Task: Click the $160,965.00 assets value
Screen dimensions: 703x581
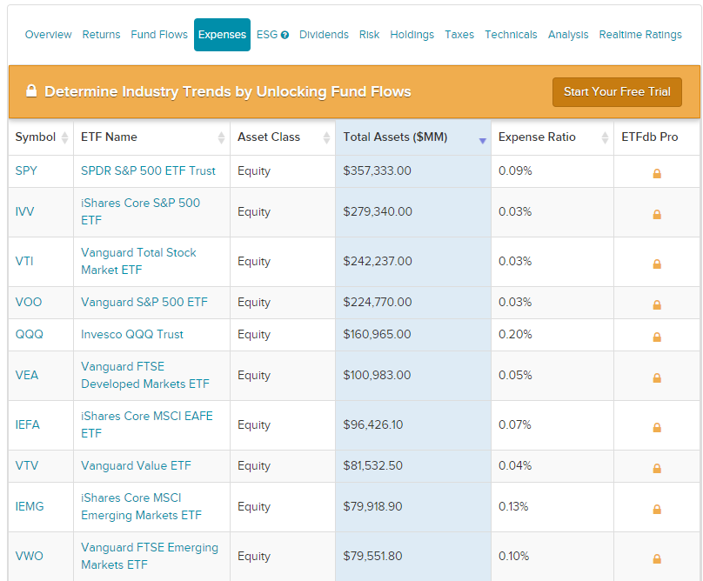Action: tap(377, 335)
